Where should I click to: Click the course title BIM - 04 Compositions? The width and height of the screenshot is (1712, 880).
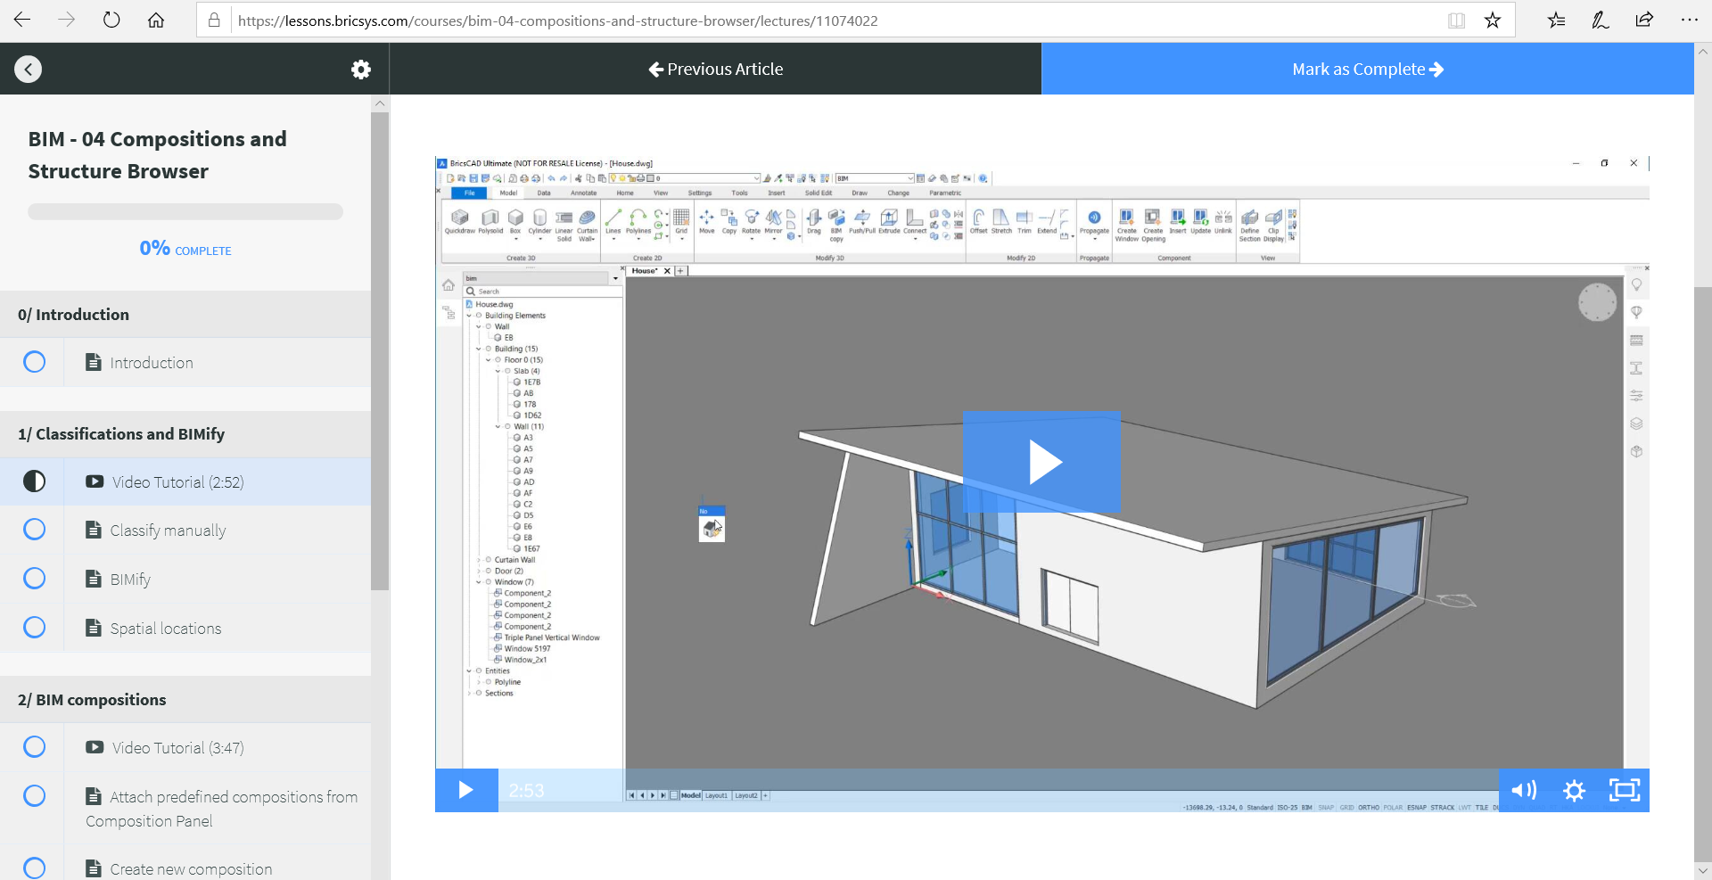(x=157, y=154)
